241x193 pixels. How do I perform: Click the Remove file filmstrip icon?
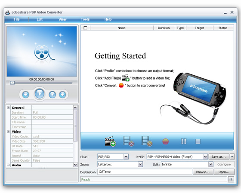(x=129, y=141)
